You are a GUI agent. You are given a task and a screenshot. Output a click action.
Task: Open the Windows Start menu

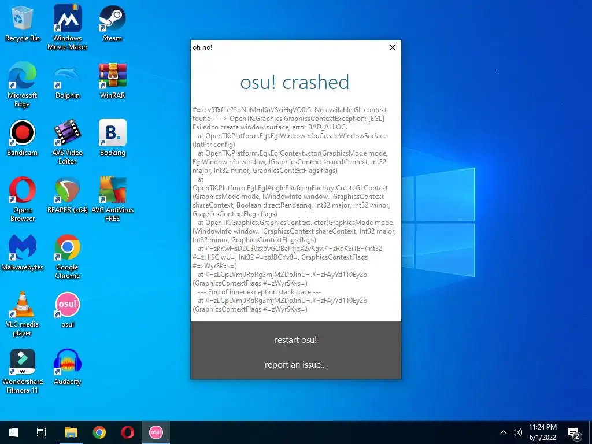coord(14,432)
